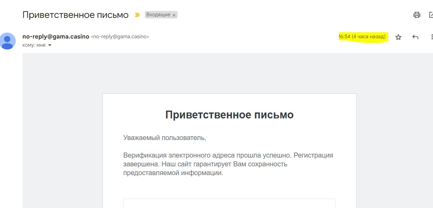
Task: Open the three-dot more options menu
Action: coord(431,37)
